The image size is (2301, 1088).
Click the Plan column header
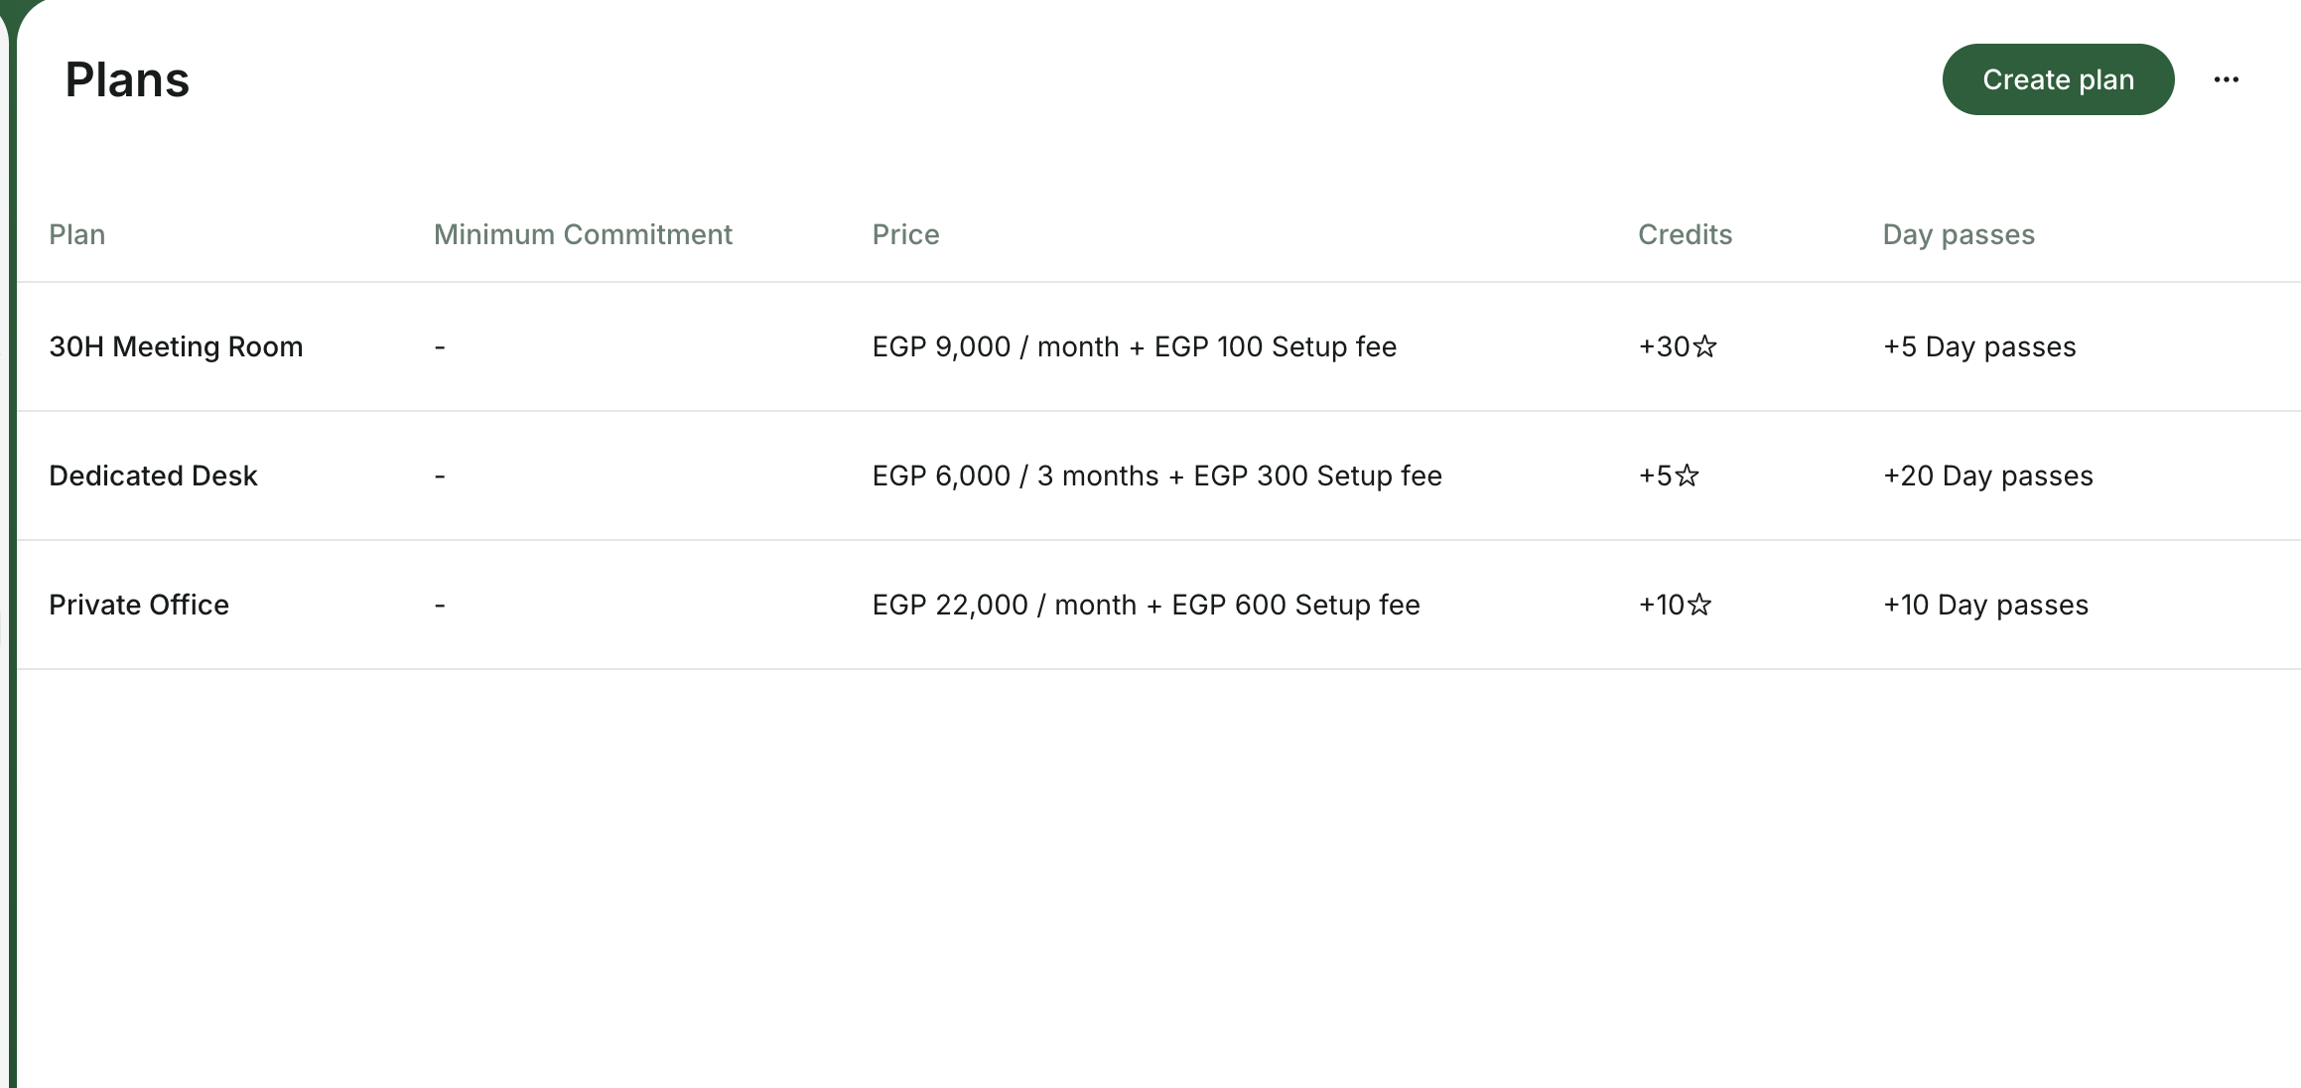coord(77,234)
